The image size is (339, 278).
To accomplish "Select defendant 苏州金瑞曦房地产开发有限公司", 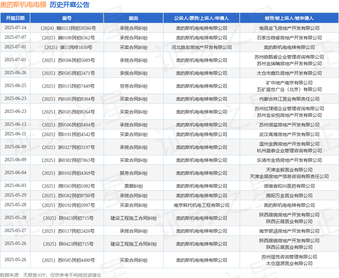I will [289, 64].
